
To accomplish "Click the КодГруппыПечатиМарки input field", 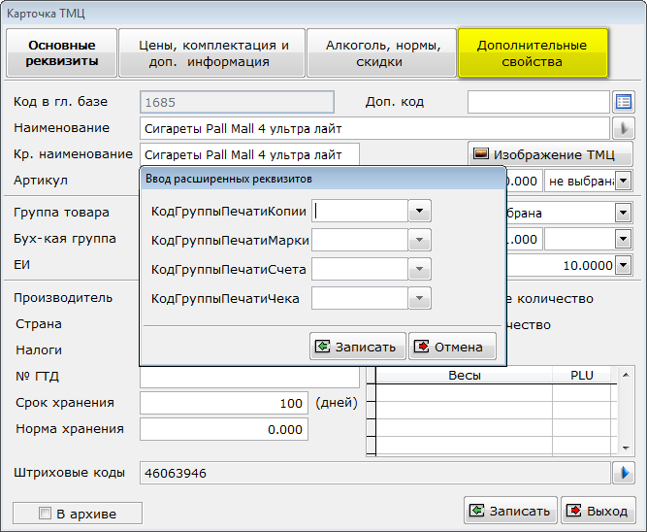I will click(x=360, y=240).
